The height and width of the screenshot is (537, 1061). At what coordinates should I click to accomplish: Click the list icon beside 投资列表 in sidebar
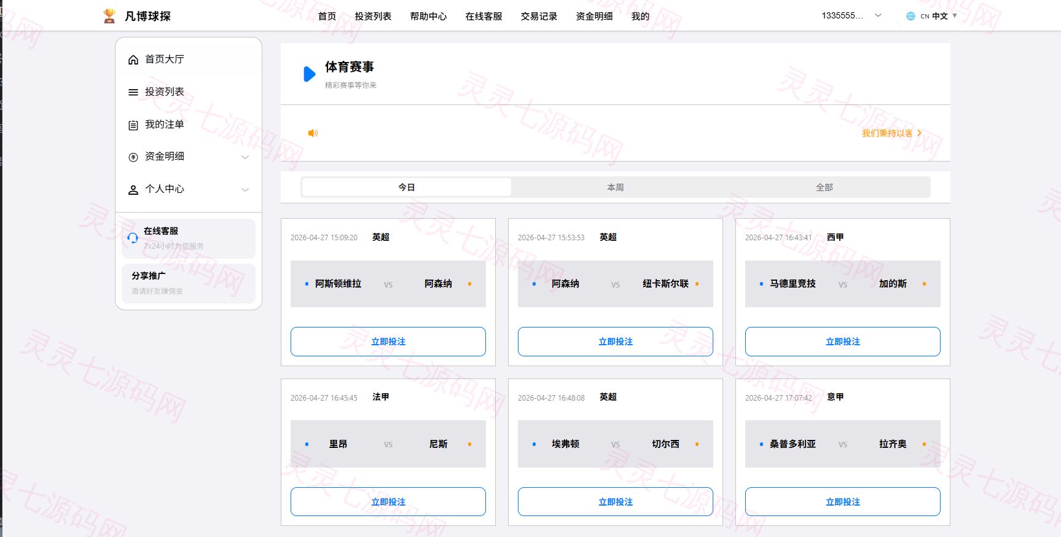(x=133, y=92)
